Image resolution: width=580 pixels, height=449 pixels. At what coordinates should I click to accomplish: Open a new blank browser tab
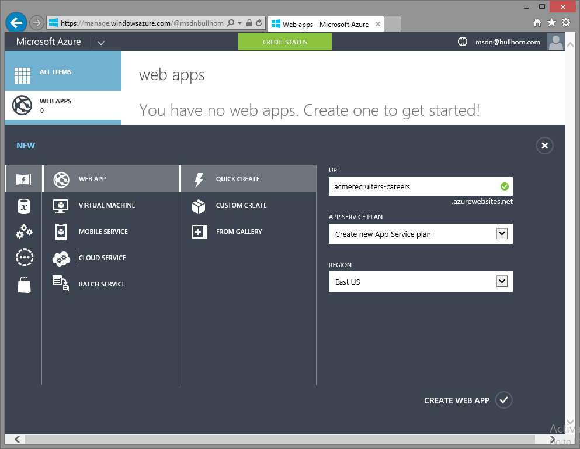[x=393, y=25]
